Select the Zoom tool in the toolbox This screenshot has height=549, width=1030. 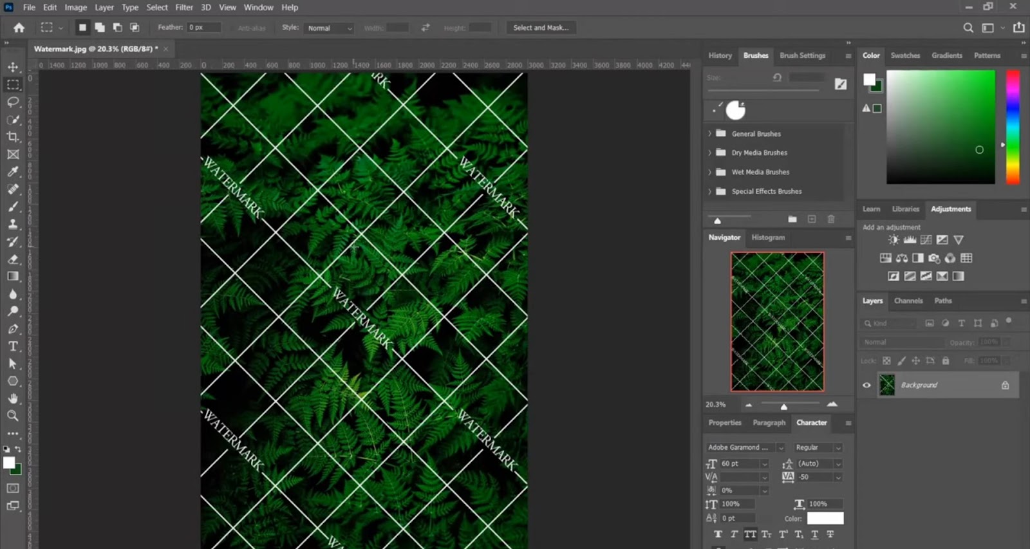coord(13,416)
